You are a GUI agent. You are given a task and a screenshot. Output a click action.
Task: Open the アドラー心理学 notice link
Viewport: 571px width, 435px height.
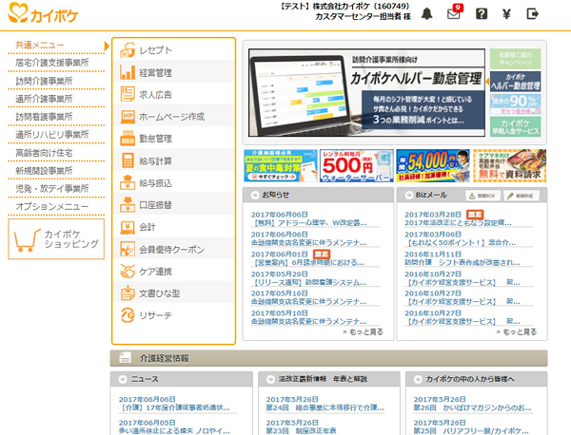tap(310, 223)
